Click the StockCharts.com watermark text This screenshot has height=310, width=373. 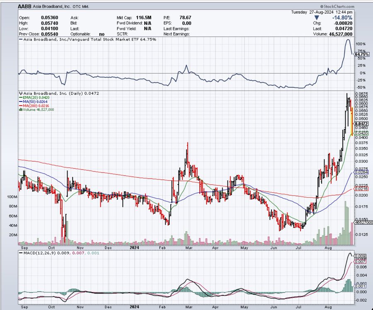(337, 6)
